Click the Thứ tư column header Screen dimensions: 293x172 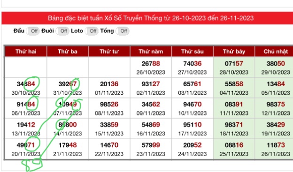pyautogui.click(x=109, y=52)
